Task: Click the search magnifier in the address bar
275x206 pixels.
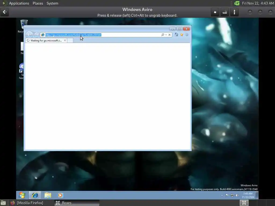Action: pyautogui.click(x=162, y=35)
